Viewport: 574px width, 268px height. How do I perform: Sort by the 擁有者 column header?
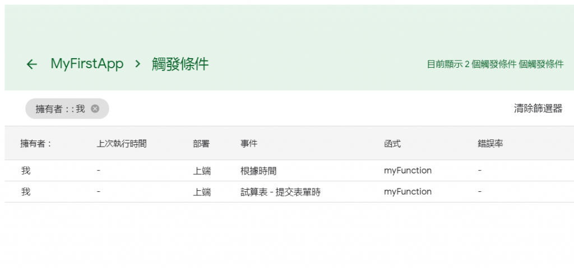pyautogui.click(x=36, y=144)
